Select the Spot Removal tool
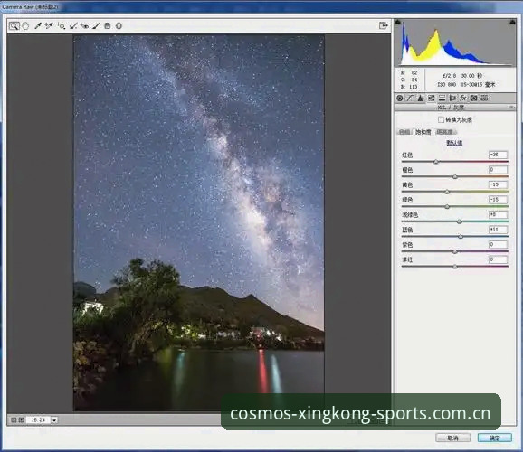The image size is (523, 452). [73, 25]
